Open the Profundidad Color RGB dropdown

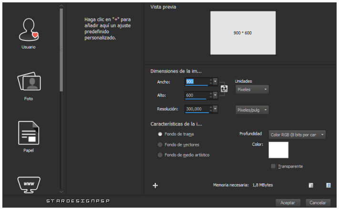(x=297, y=134)
